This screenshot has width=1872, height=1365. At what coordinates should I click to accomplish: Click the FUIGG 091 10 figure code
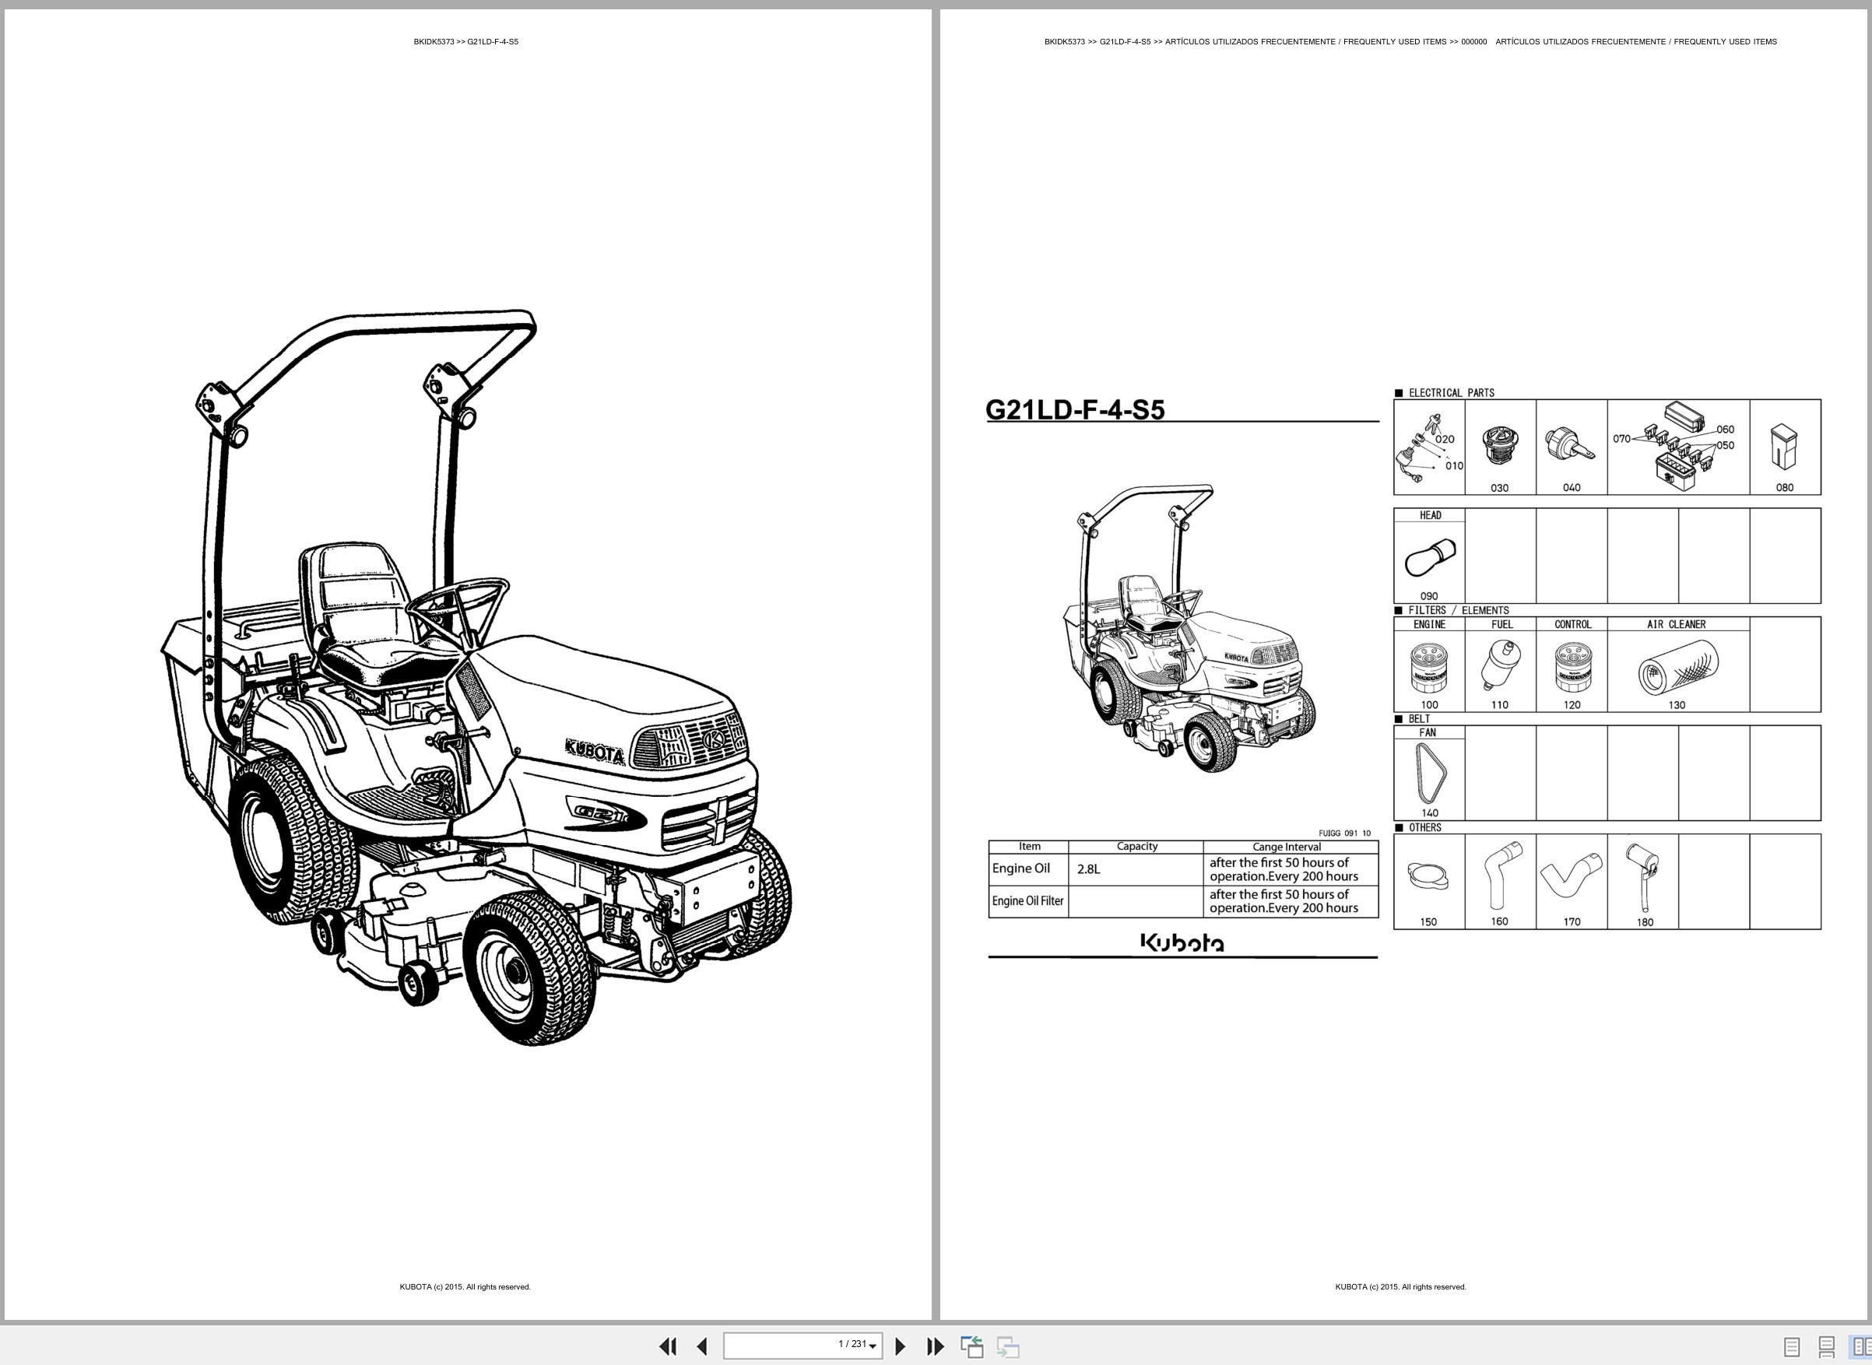coord(1345,833)
